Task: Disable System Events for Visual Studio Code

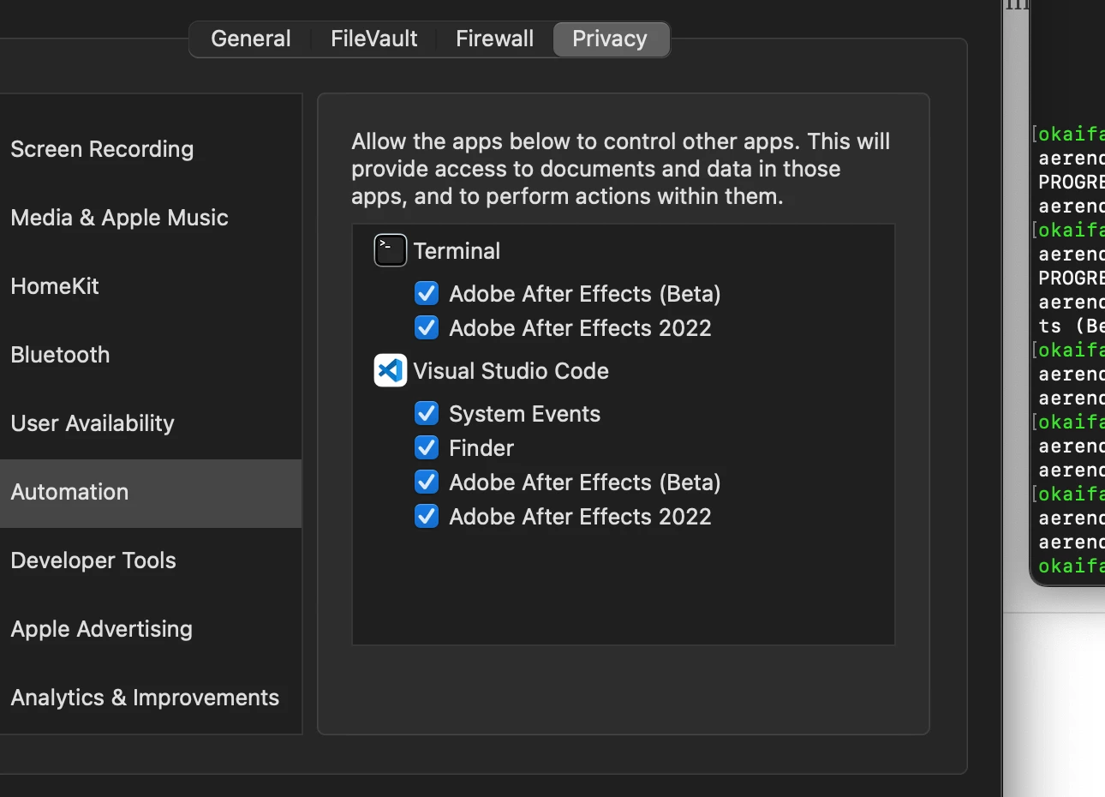Action: point(427,414)
